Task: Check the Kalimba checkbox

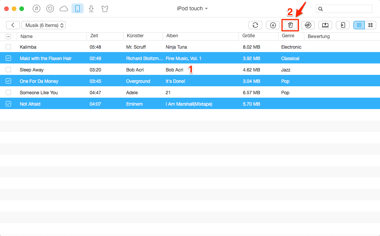Action: [x=8, y=47]
